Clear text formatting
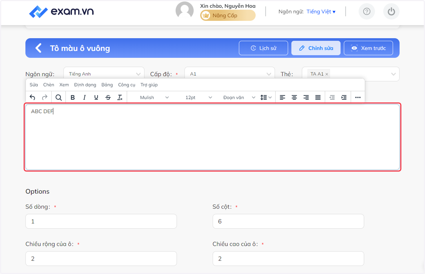Image resolution: width=425 pixels, height=274 pixels. (120, 98)
